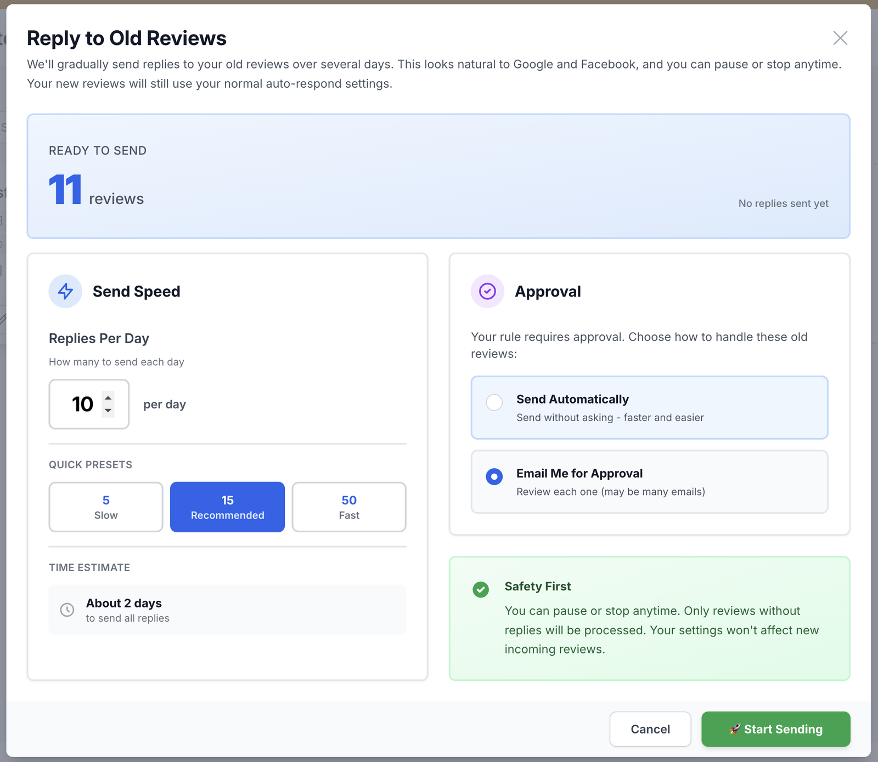This screenshot has width=878, height=762.
Task: Click the clock icon in Time Estimate
Action: (x=67, y=610)
